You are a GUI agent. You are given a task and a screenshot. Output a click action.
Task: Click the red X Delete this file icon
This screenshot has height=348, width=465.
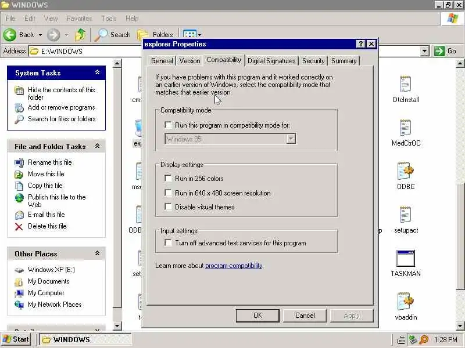coord(19,227)
